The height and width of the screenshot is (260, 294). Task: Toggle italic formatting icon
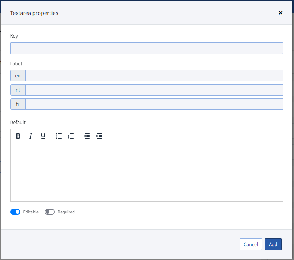[x=31, y=136]
